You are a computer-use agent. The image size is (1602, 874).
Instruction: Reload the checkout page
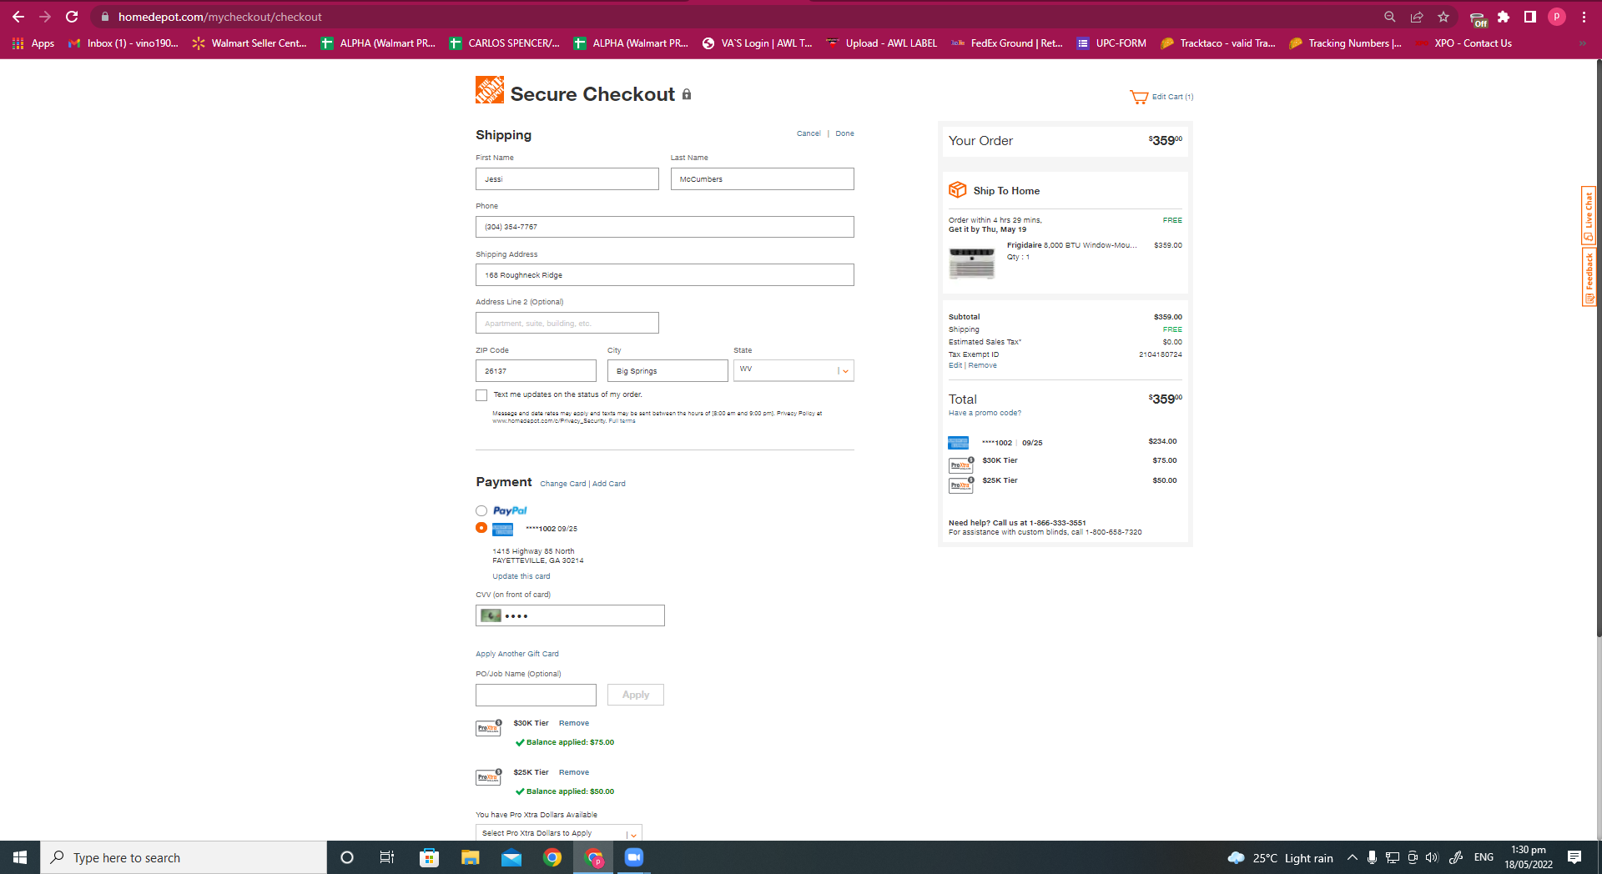click(72, 17)
